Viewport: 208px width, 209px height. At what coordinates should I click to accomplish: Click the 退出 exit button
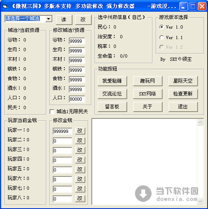[183, 107]
